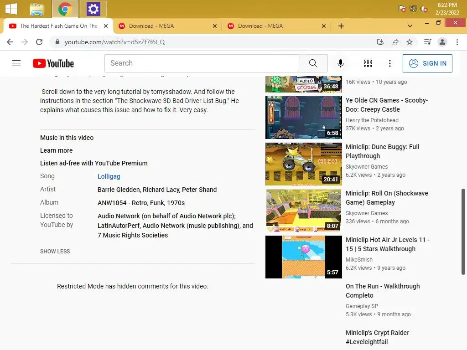This screenshot has width=467, height=350.
Task: Close the first Download - MEGA tab
Action: (215, 26)
